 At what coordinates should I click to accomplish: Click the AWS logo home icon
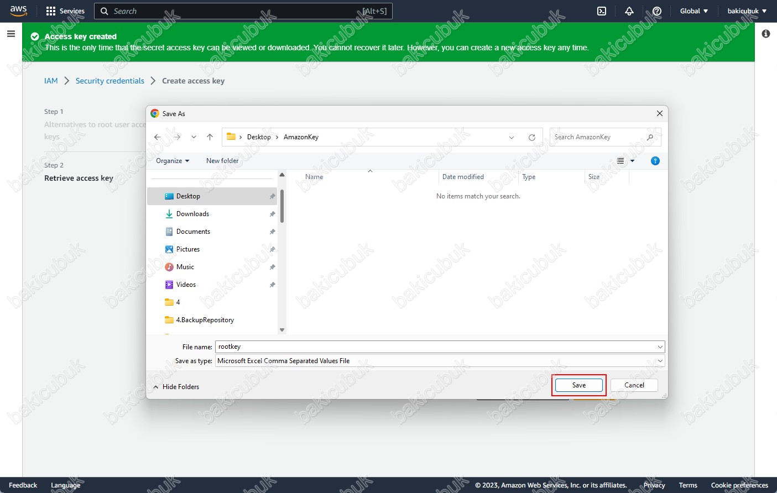[18, 11]
